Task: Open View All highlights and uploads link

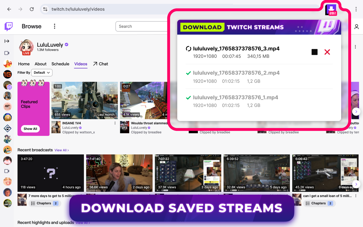Action: [x=83, y=223]
